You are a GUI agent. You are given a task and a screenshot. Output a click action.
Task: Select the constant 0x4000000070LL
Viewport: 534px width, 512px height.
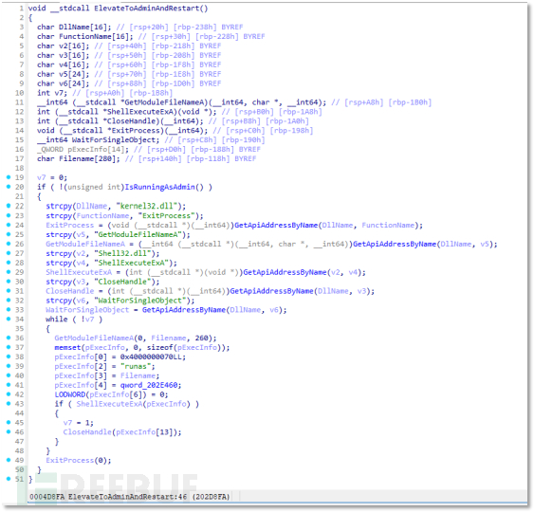click(x=151, y=357)
